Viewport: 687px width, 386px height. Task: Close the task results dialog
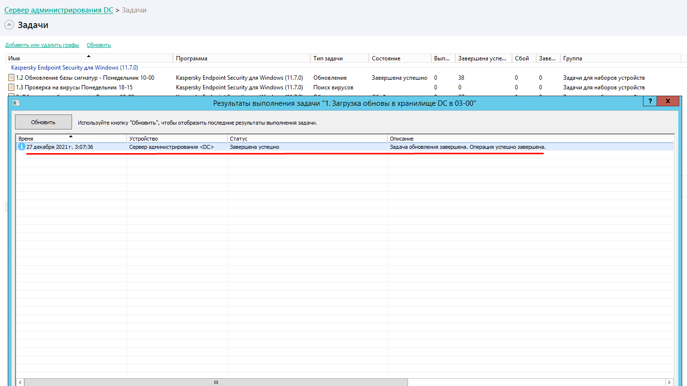[x=668, y=101]
